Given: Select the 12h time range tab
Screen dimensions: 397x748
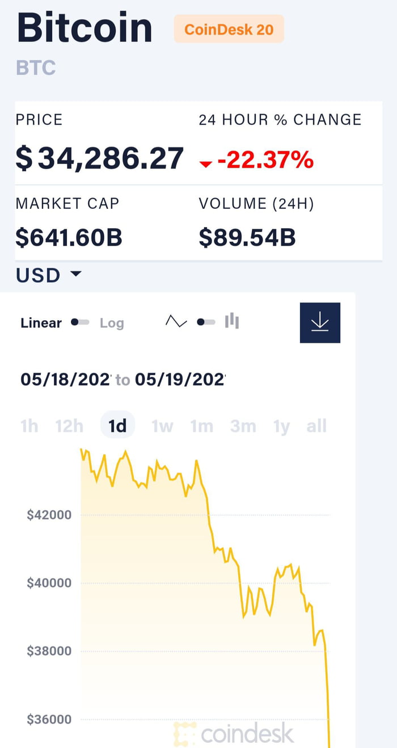Looking at the screenshot, I should point(69,426).
